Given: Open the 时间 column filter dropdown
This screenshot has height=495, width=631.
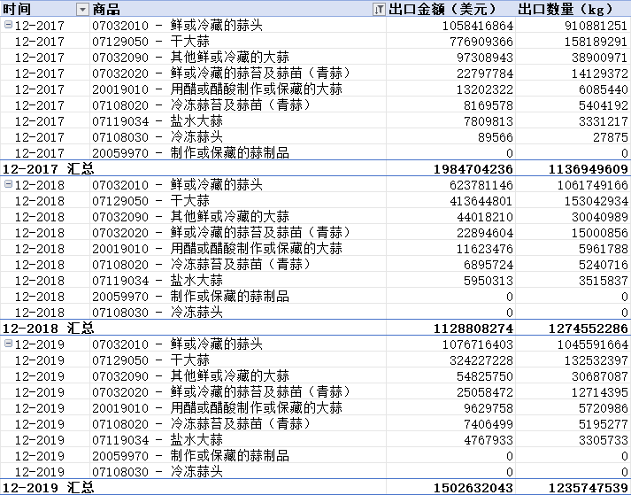Looking at the screenshot, I should coord(82,9).
